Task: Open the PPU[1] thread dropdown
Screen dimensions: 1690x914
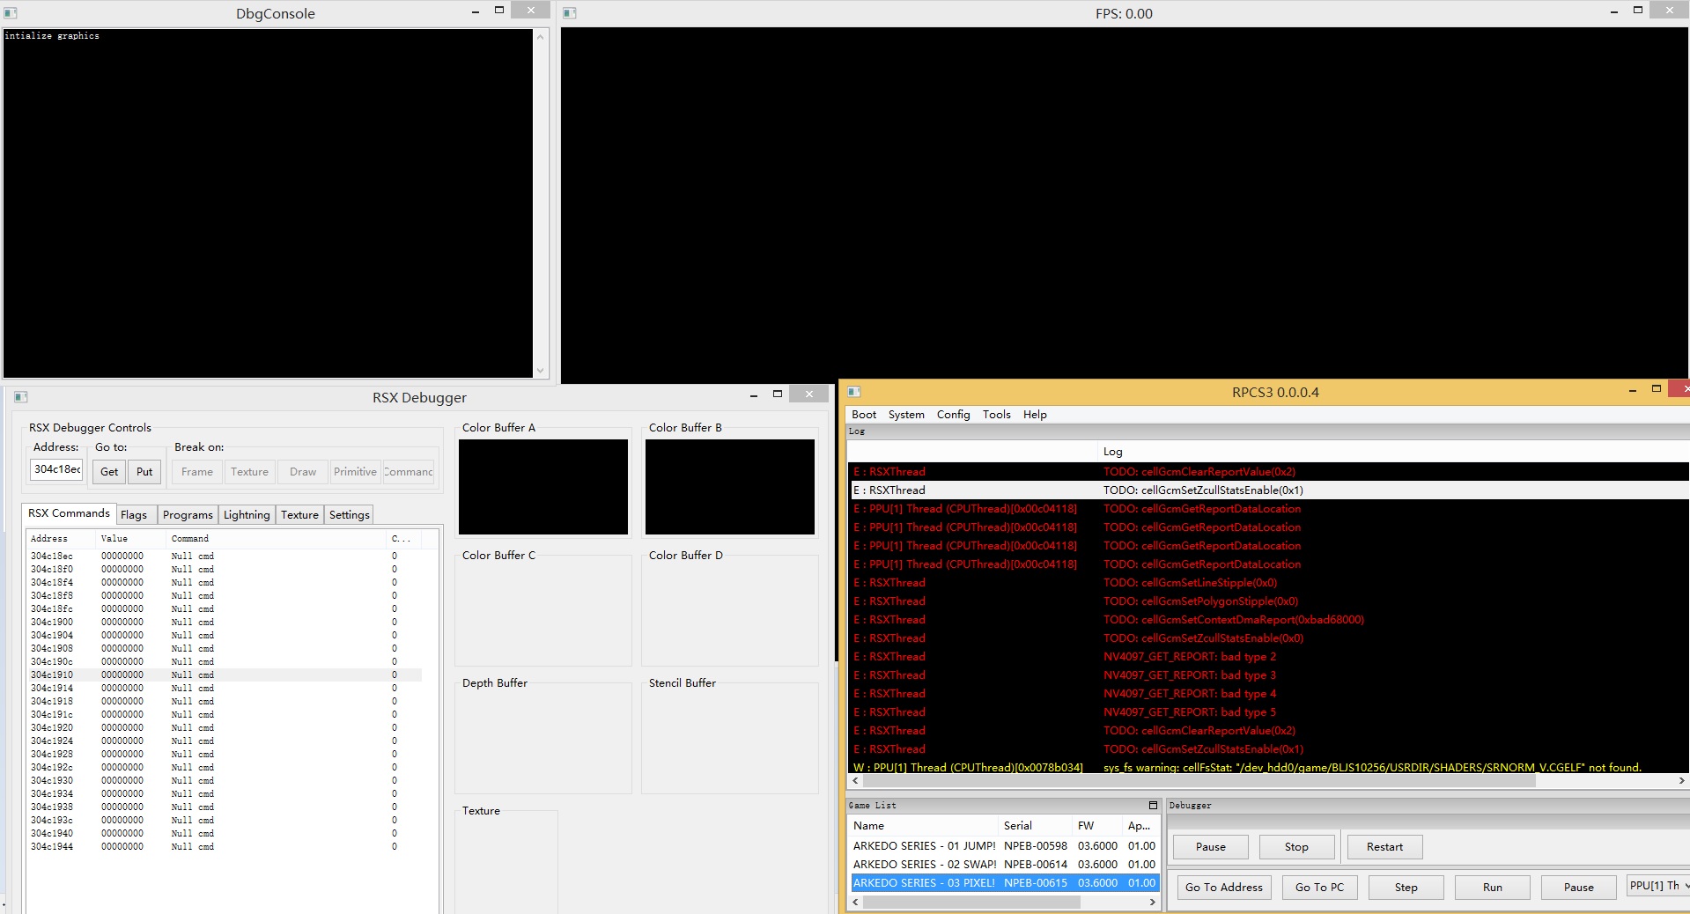Action: pyautogui.click(x=1658, y=886)
